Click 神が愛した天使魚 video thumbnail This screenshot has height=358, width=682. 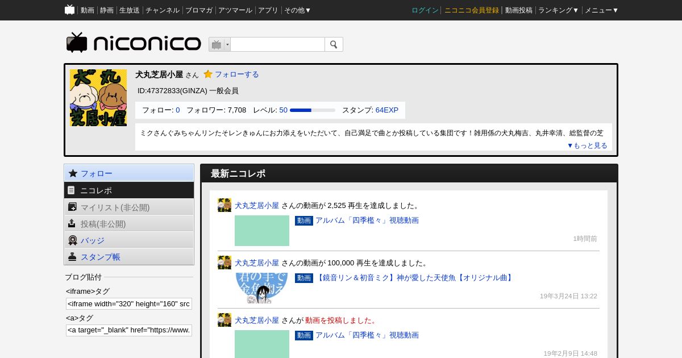point(262,288)
